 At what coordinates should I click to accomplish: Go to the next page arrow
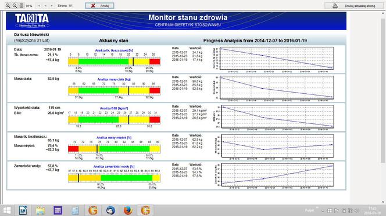[x=52, y=6]
